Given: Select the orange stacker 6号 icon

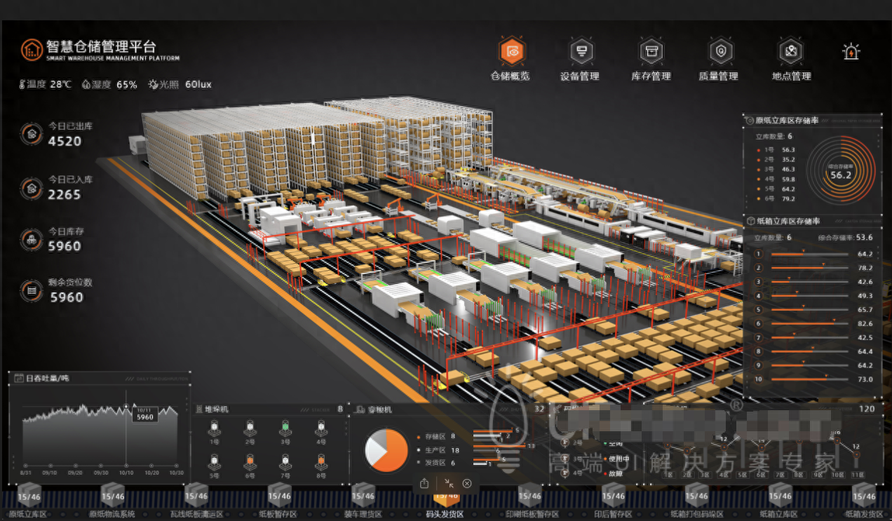Looking at the screenshot, I should 250,461.
